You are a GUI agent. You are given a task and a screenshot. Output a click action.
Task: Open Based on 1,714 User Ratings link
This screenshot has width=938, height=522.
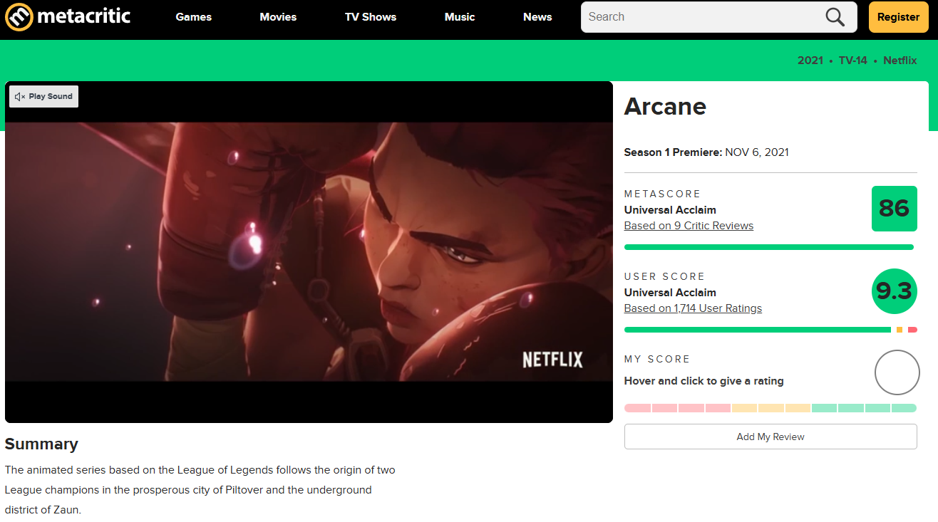click(x=693, y=308)
